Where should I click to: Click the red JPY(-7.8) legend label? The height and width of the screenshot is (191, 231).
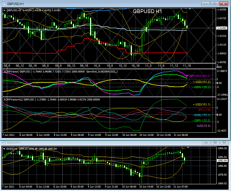point(204,110)
